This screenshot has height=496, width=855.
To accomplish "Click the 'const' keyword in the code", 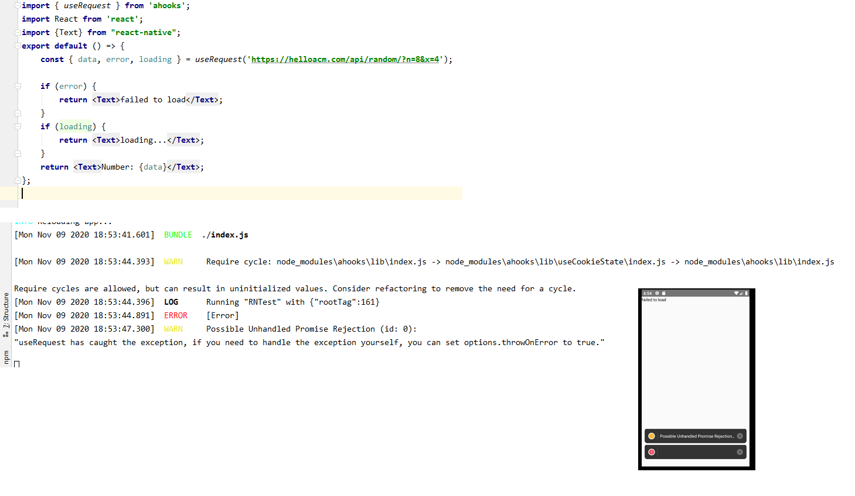I will [52, 59].
